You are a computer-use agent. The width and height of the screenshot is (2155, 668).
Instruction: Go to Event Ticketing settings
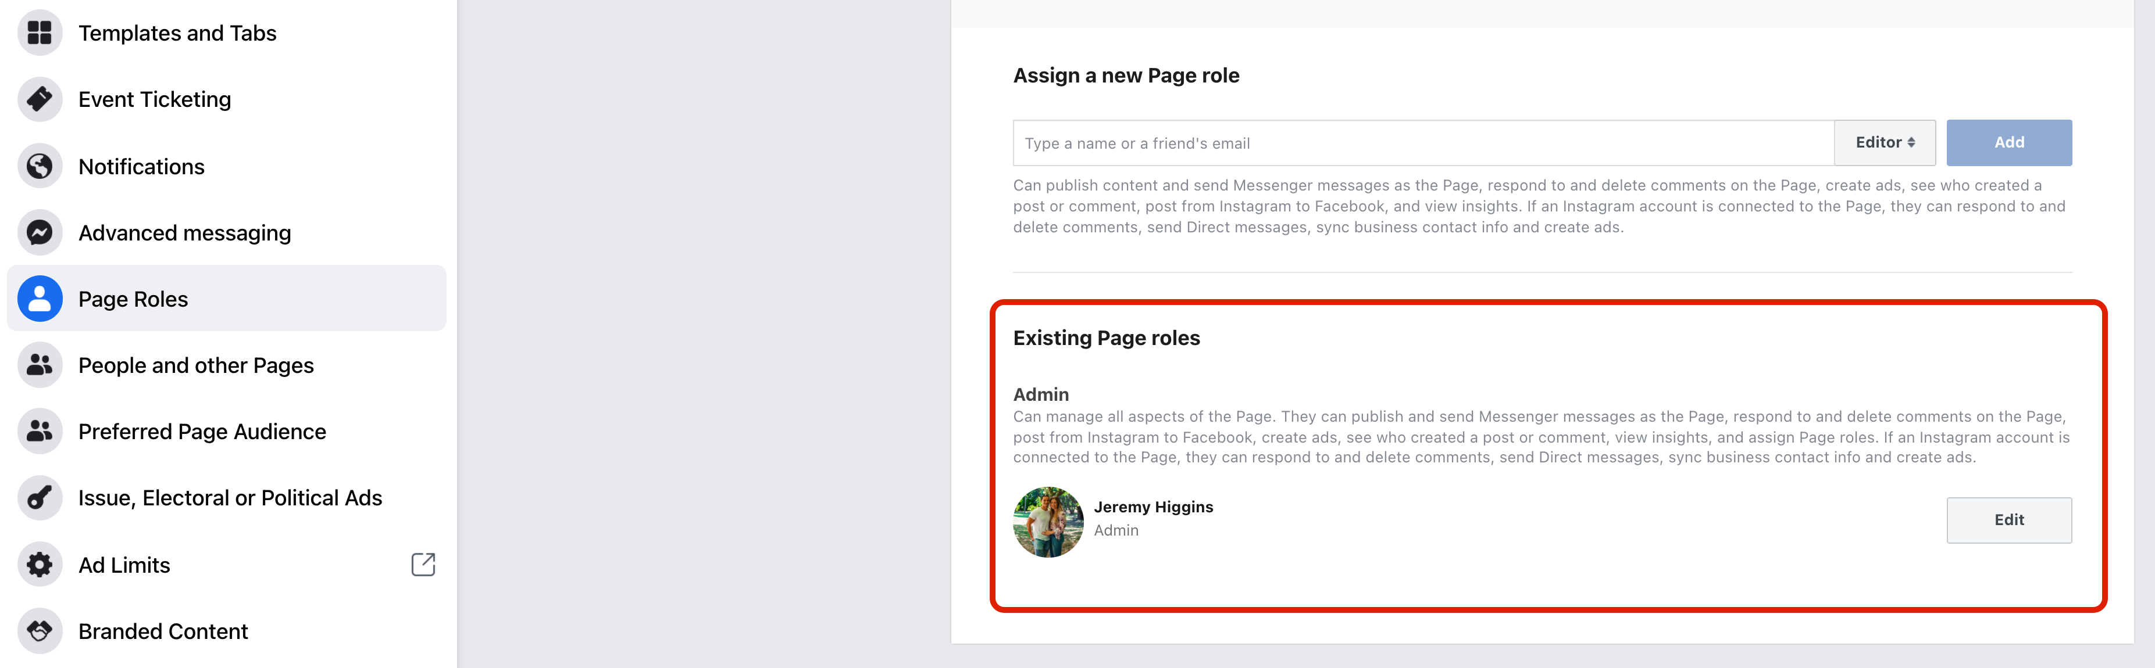[x=155, y=99]
